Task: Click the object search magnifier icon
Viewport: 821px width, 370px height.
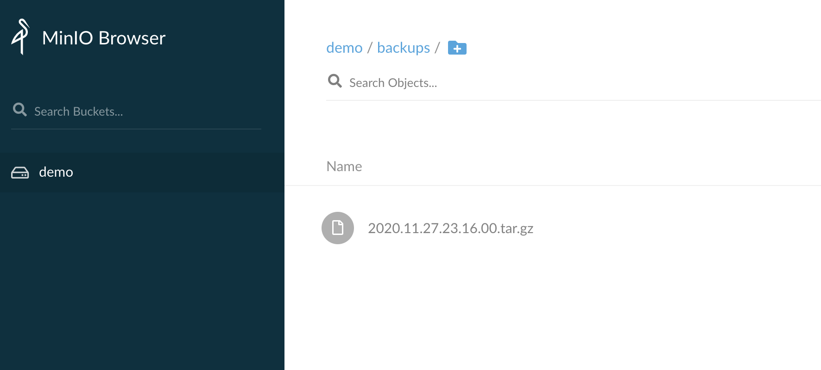Action: [x=335, y=81]
